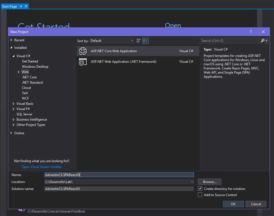The height and width of the screenshot is (216, 274).
Task: Expand the Online node
Action: 11,133
